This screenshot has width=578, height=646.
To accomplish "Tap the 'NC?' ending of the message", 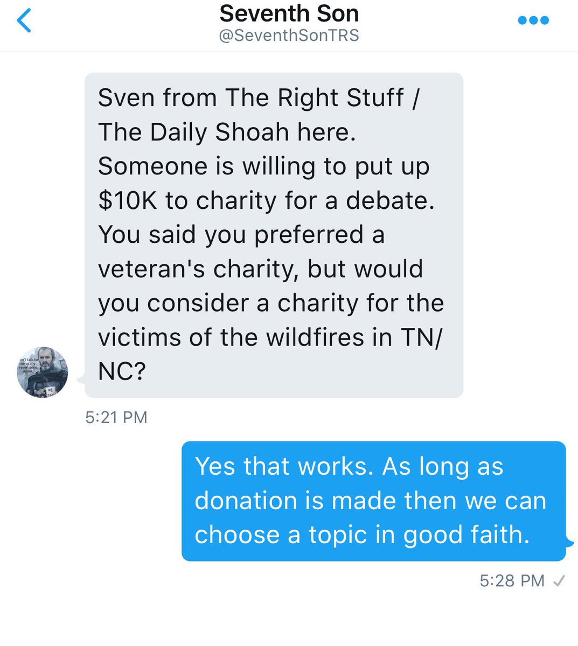I will point(122,371).
